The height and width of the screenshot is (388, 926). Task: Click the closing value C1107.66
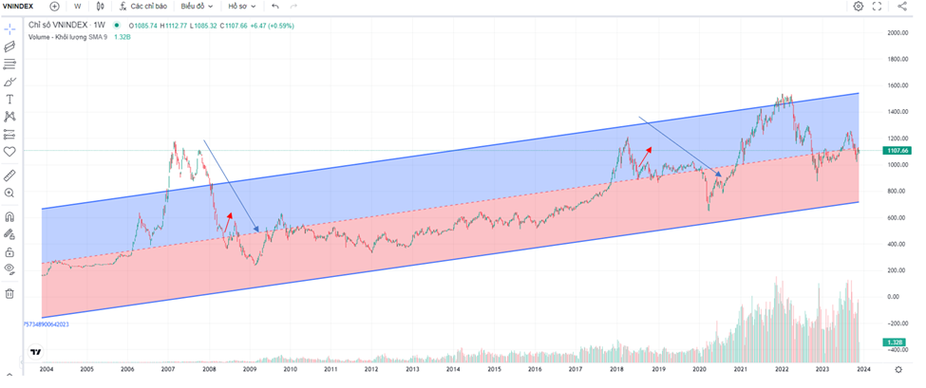coord(234,26)
